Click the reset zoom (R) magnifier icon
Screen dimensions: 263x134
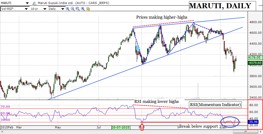[83, 9]
